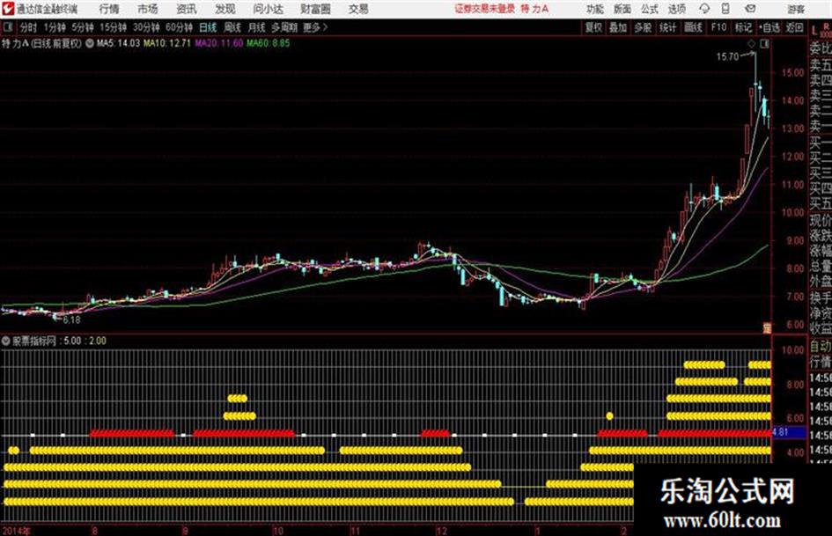Open the 发现 menu
Screen dimensions: 832x536
pyautogui.click(x=225, y=9)
